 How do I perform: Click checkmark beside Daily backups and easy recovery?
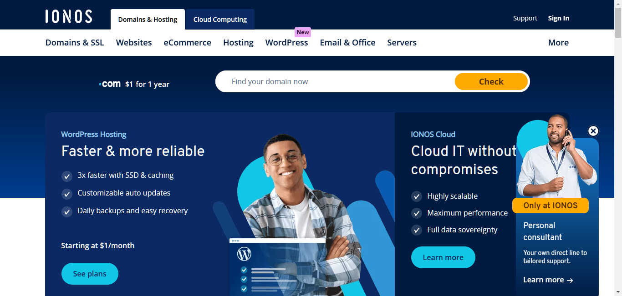[x=67, y=211]
